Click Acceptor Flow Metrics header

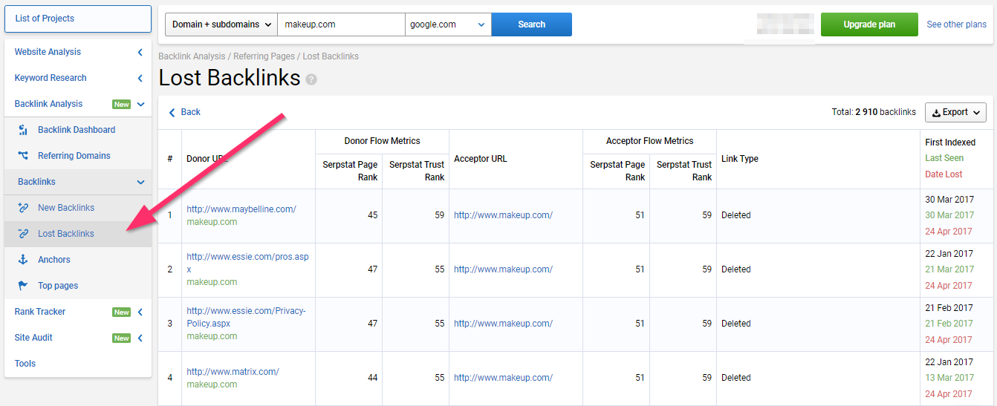[649, 141]
